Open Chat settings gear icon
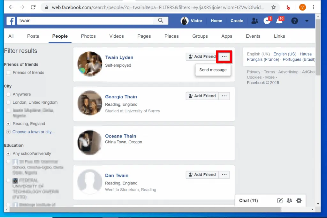 299,200
